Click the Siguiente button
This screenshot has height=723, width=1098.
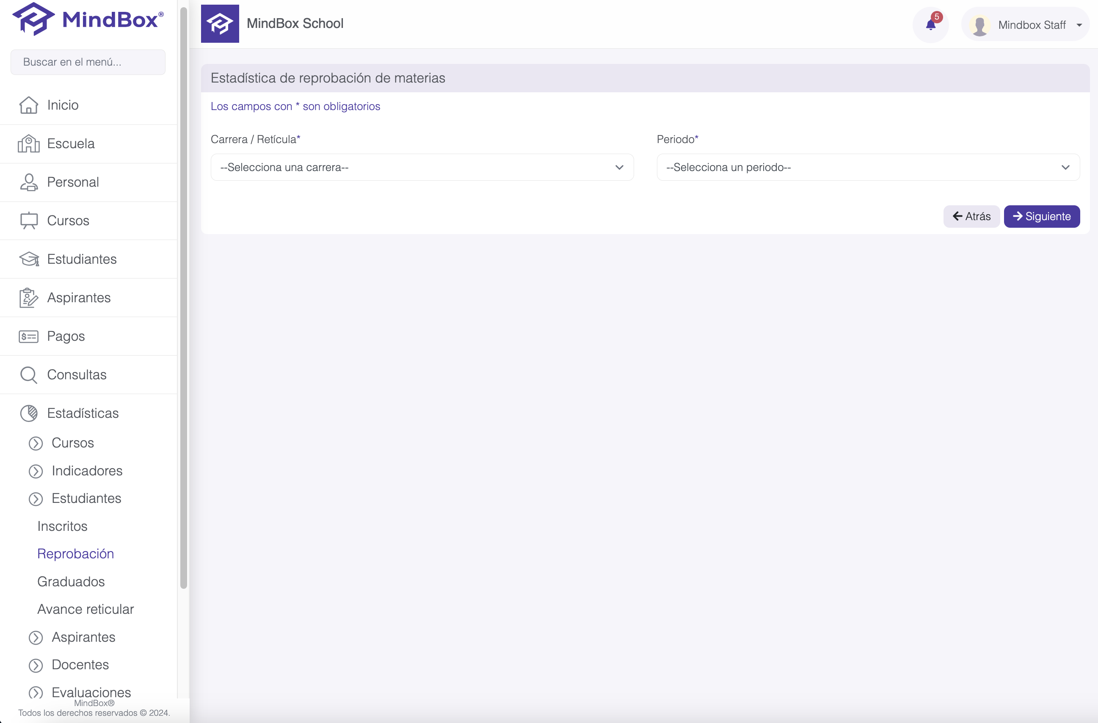coord(1041,216)
